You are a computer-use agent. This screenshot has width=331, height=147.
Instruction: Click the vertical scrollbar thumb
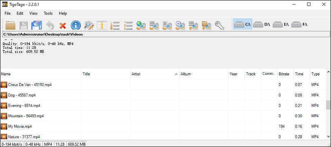tap(329, 105)
